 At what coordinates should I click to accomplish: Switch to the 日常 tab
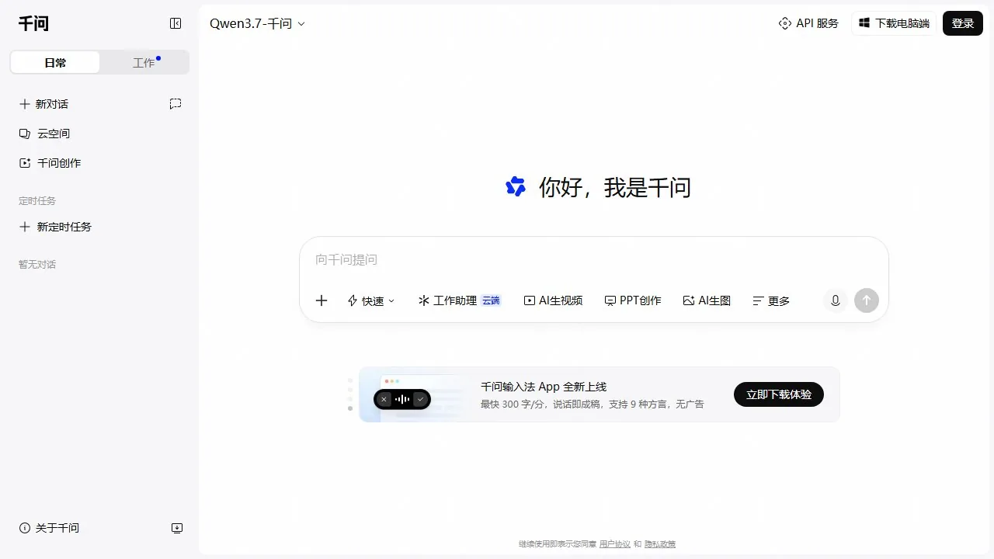click(55, 63)
